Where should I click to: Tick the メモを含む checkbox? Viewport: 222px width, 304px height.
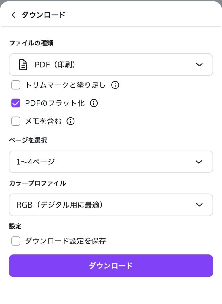(x=16, y=121)
